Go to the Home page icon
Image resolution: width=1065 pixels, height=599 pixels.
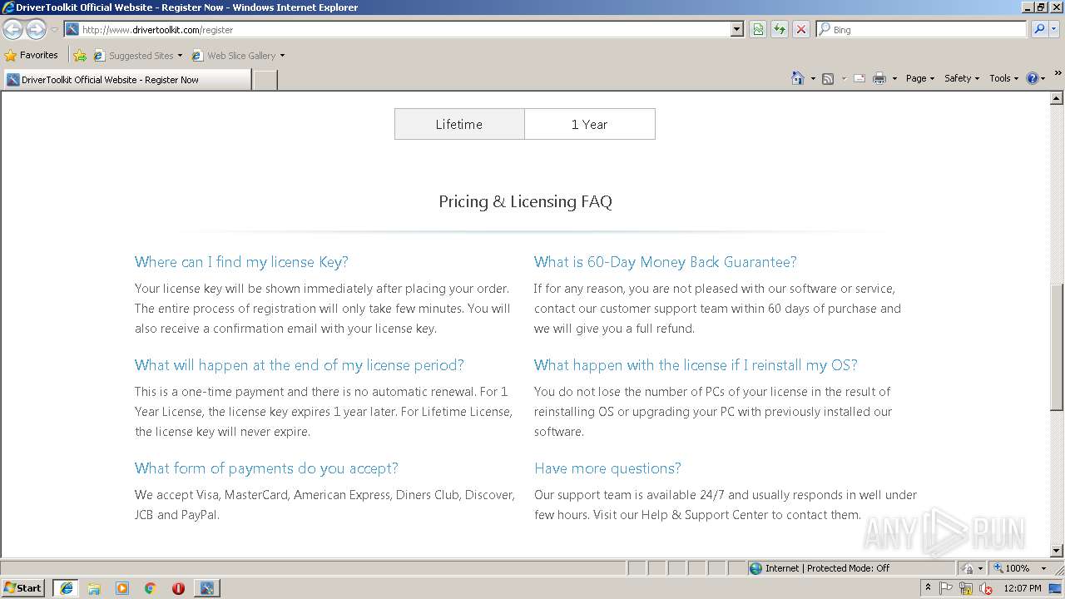[x=798, y=78]
